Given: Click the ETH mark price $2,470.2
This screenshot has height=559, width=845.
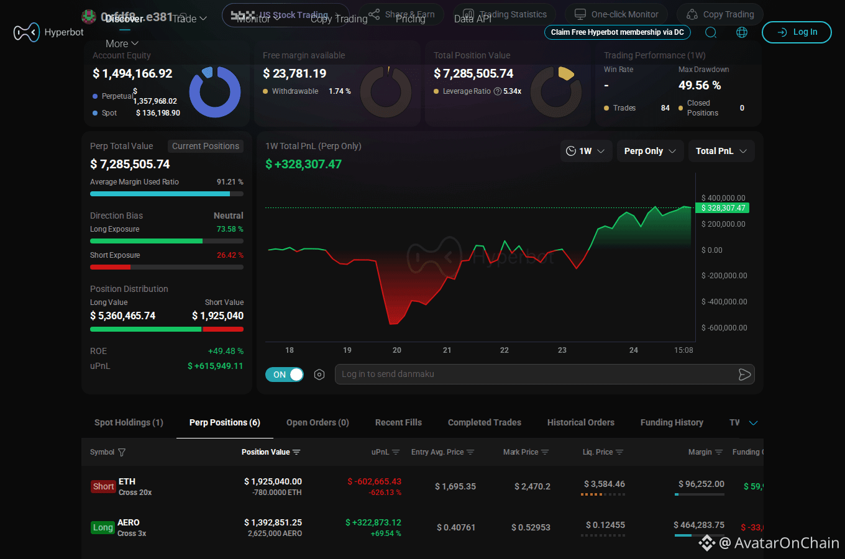Looking at the screenshot, I should coord(532,486).
